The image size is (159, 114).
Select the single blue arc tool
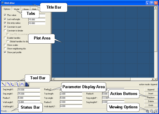(x=8, y=84)
